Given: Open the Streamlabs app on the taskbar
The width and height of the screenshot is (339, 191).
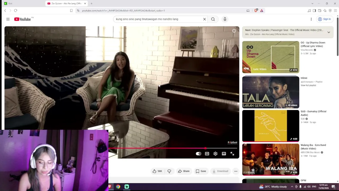Looking at the screenshot, I should [x=127, y=186].
